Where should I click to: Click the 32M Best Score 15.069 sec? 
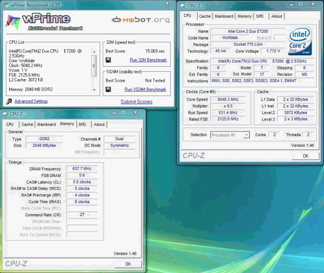(x=155, y=51)
